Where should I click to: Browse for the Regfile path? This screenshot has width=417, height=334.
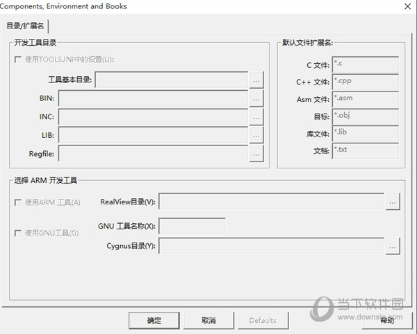coord(256,153)
